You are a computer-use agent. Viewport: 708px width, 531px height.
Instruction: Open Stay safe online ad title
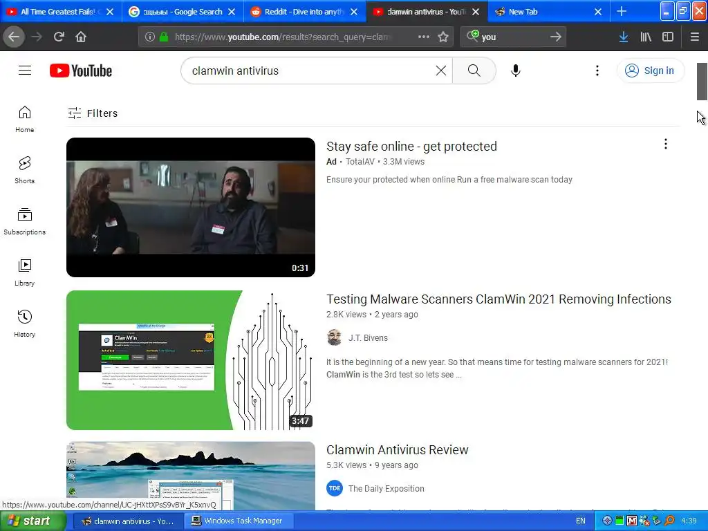(x=411, y=147)
